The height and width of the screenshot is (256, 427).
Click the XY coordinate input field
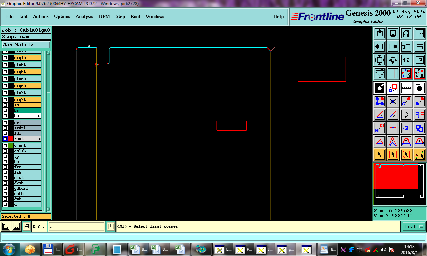pos(76,227)
